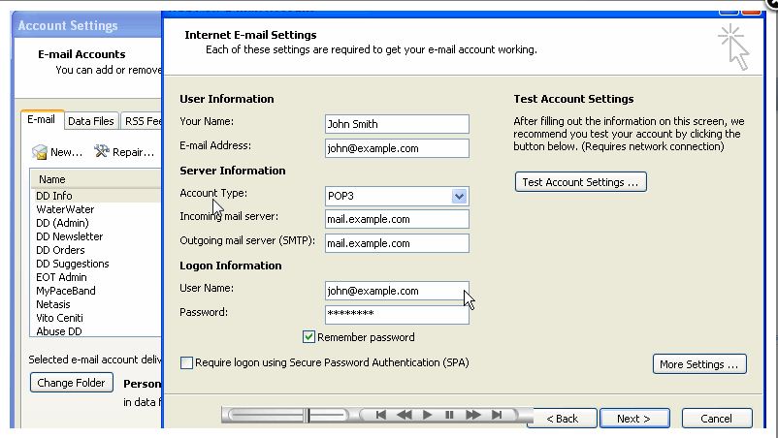The image size is (778, 438).
Task: Fast forward using the playback bar button
Action: pos(472,415)
